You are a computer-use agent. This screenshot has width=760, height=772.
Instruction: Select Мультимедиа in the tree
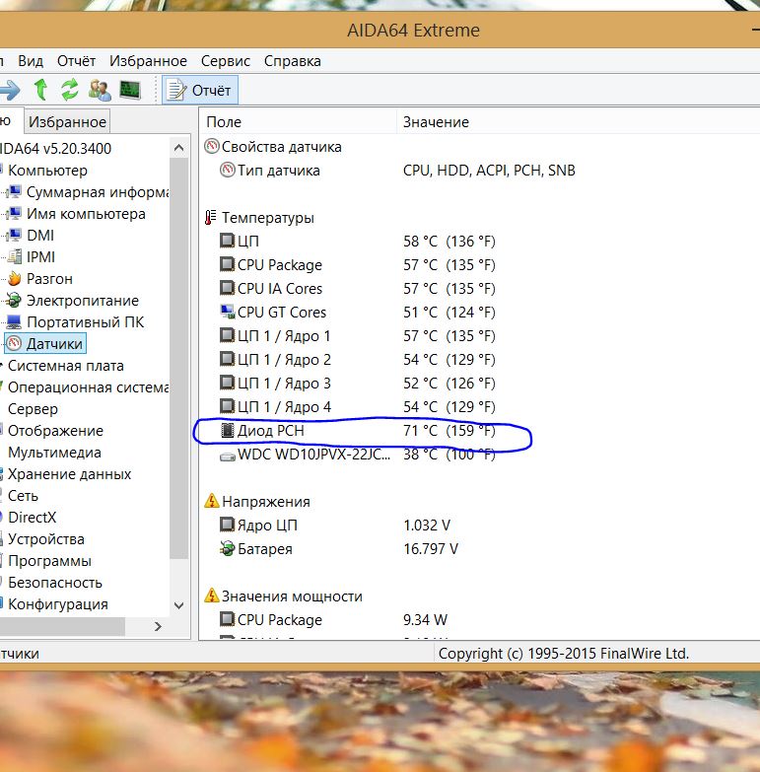(54, 453)
